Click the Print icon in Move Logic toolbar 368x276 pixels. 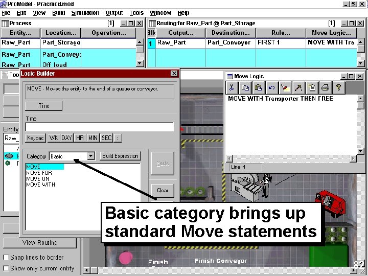click(x=325, y=87)
